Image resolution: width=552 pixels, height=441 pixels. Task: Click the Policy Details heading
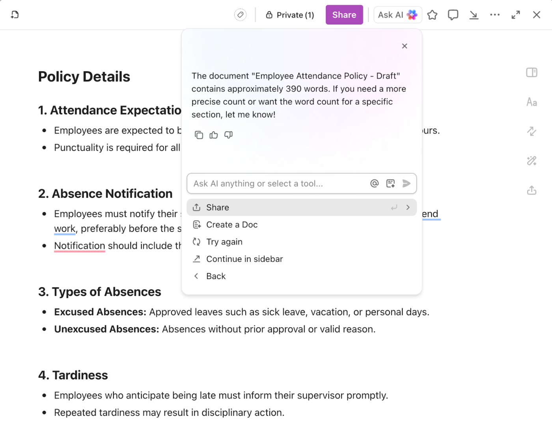point(84,77)
